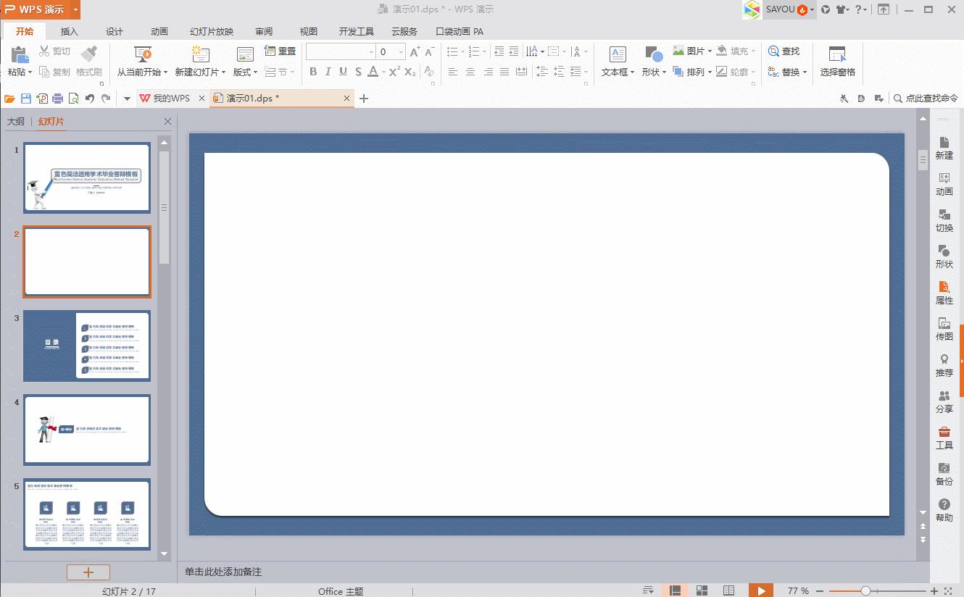Switch to the Outline (大纲) pane tab
Screen dimensions: 964x597
15,122
